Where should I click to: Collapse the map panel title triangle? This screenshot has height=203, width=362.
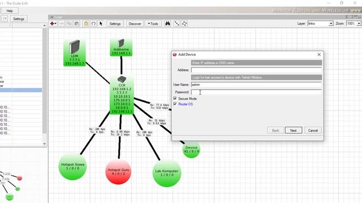[52, 17]
